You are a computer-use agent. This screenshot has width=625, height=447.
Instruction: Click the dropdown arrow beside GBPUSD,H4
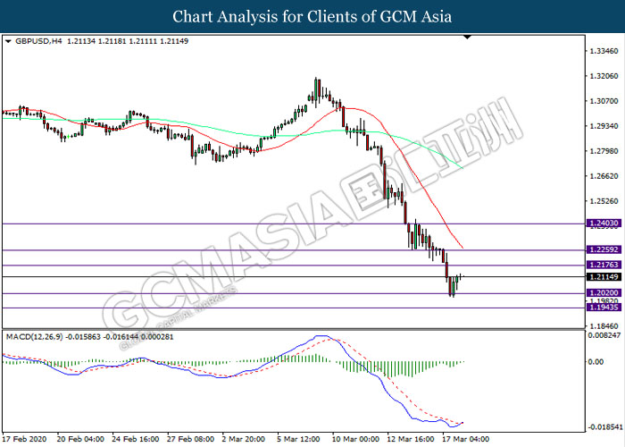8,41
